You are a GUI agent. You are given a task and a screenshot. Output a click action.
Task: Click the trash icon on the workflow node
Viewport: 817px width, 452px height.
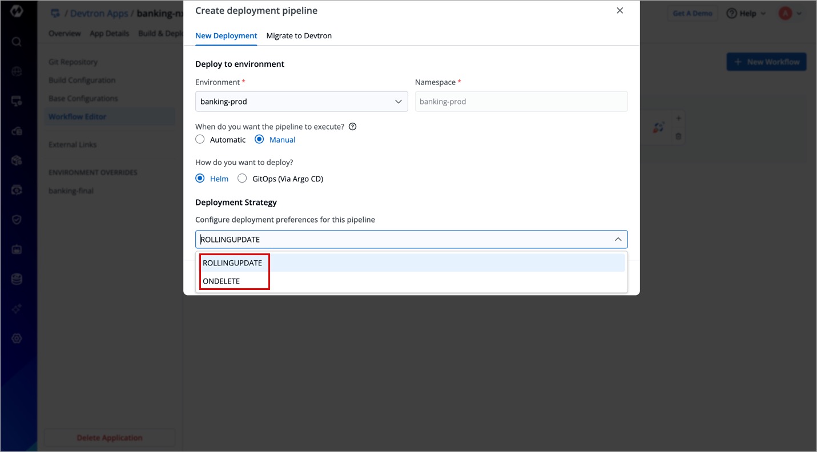tap(678, 136)
